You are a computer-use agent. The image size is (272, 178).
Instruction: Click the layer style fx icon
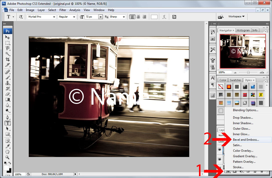(228, 171)
